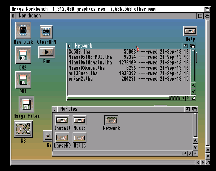Screen dimensions: 216x171
Task: Click the MyFiles window resize gadget
Action: (195, 154)
